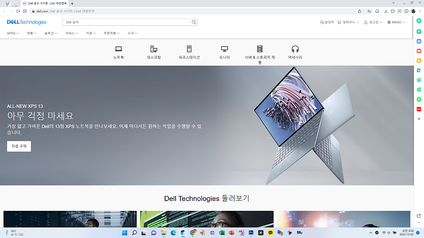Open the monitor (모니터) category icon
This screenshot has height=238, width=424.
(x=224, y=49)
